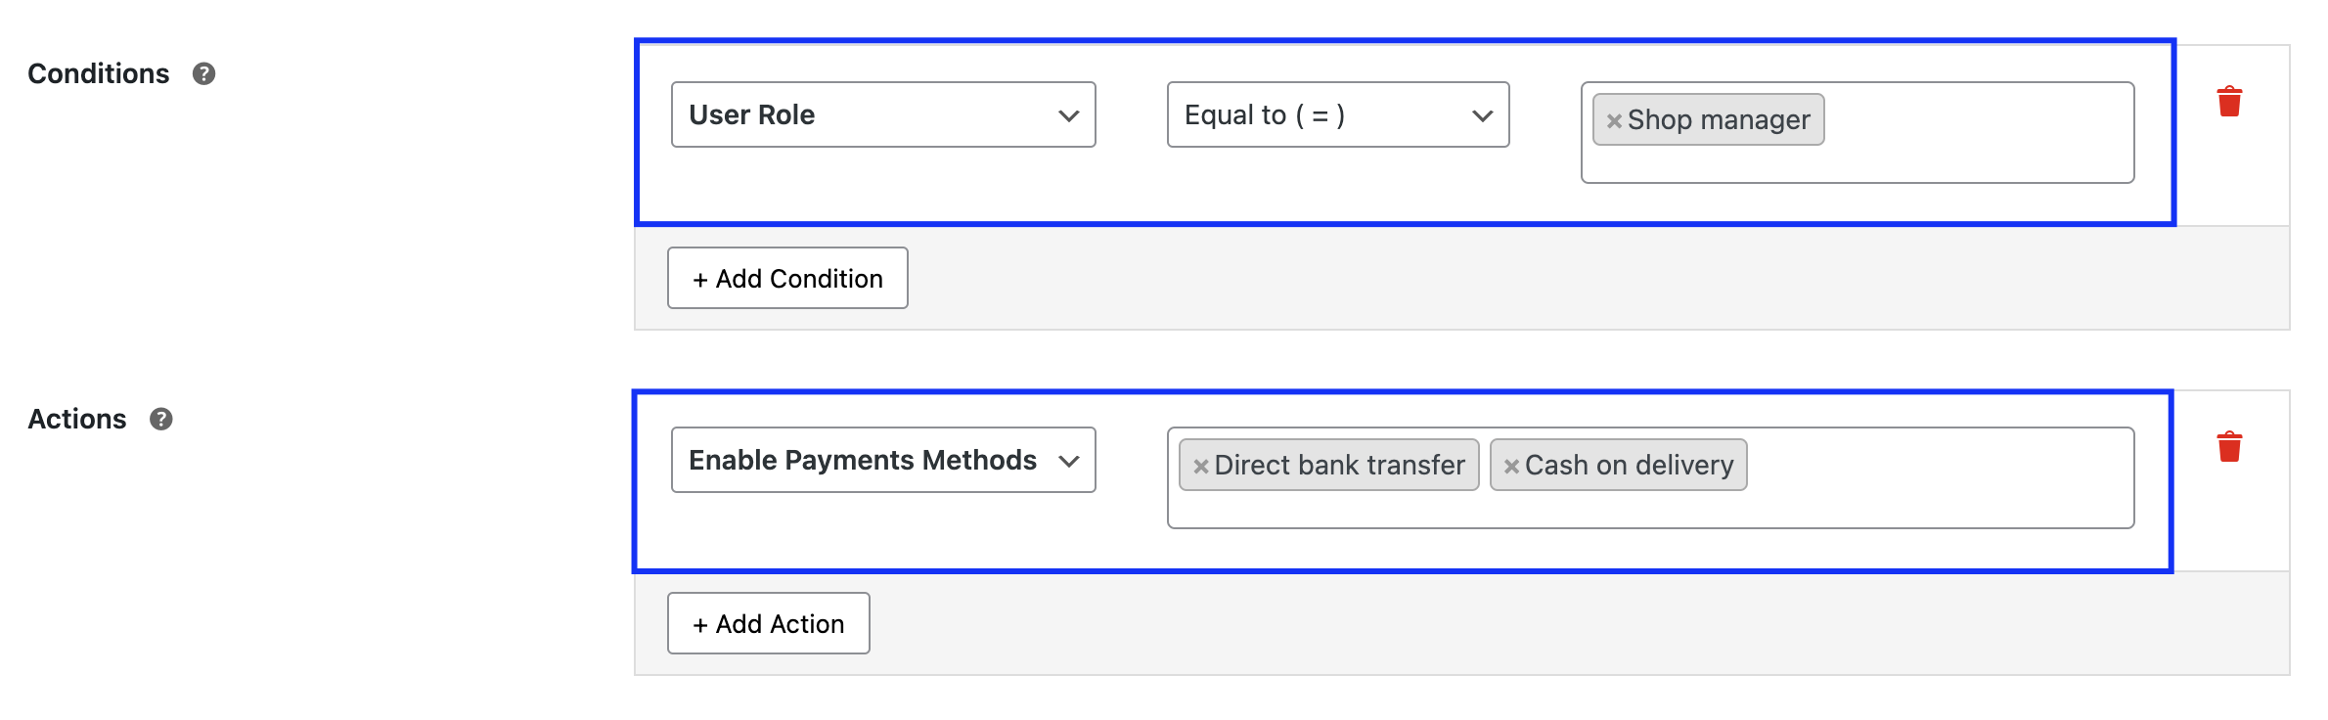Remove the Cash on delivery tag
Viewport: 2328px width, 720px height.
[1511, 466]
